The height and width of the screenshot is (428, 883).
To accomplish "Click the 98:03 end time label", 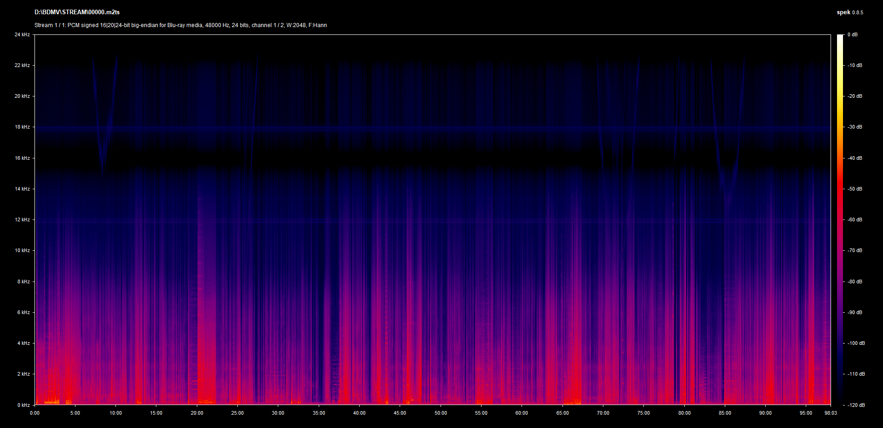I will click(831, 413).
